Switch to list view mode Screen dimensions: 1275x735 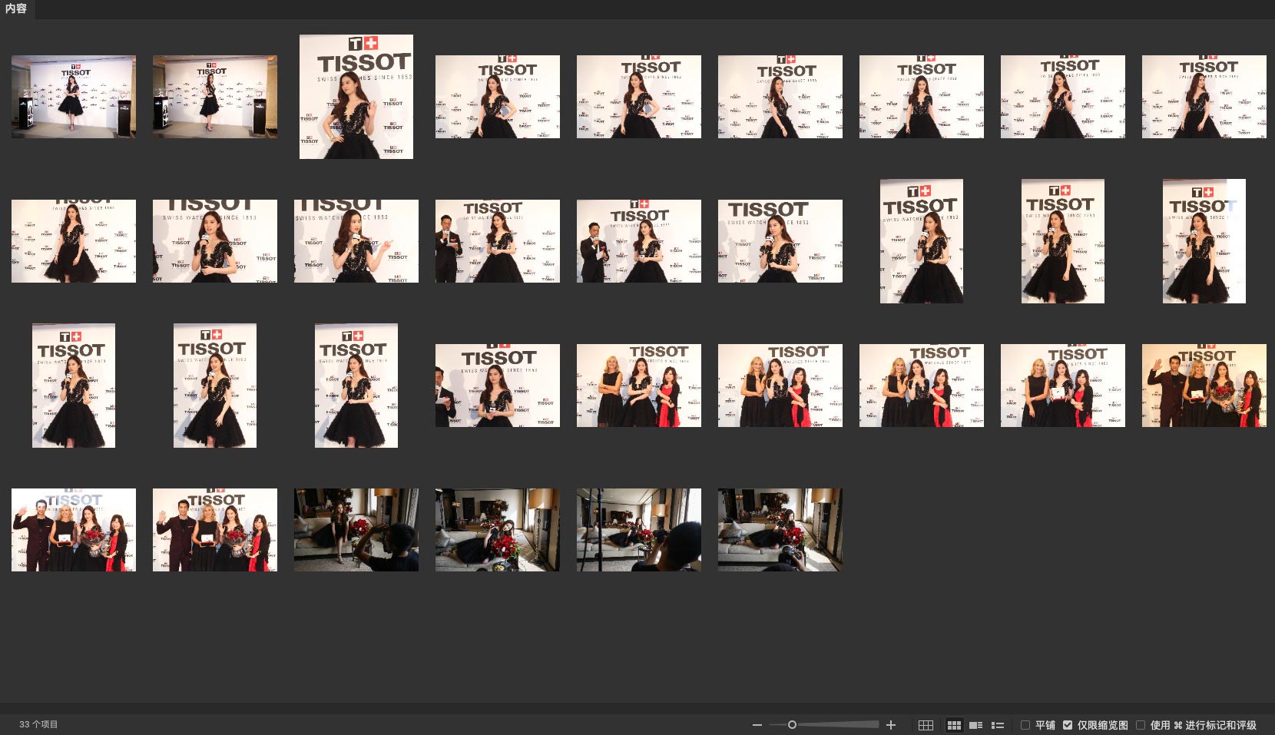click(x=998, y=725)
